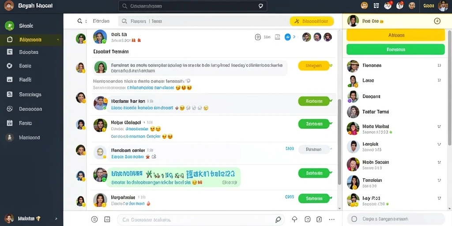Click the grey button on "Handoam cenler" message row
452x226 pixels.
coord(314,149)
